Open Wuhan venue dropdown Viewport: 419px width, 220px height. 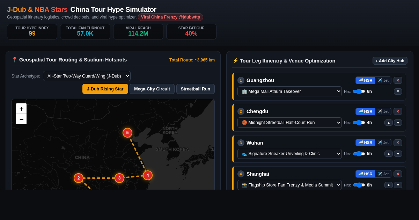(x=289, y=154)
